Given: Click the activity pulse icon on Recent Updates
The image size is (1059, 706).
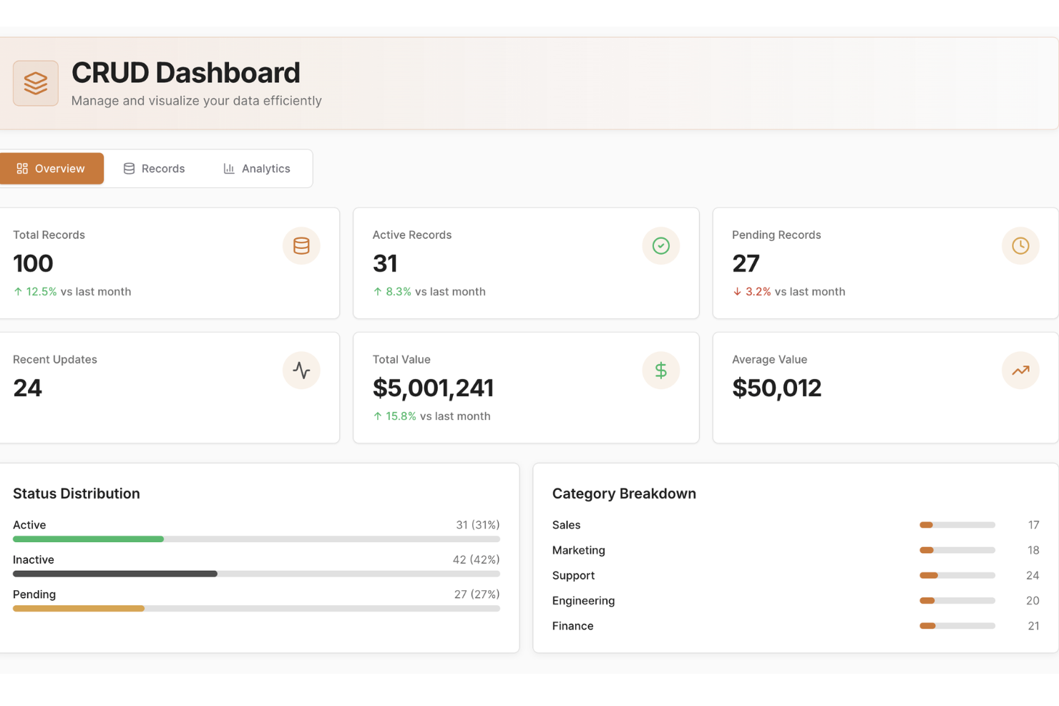Looking at the screenshot, I should tap(301, 370).
